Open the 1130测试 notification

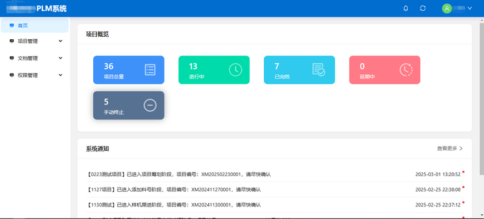tap(275, 205)
